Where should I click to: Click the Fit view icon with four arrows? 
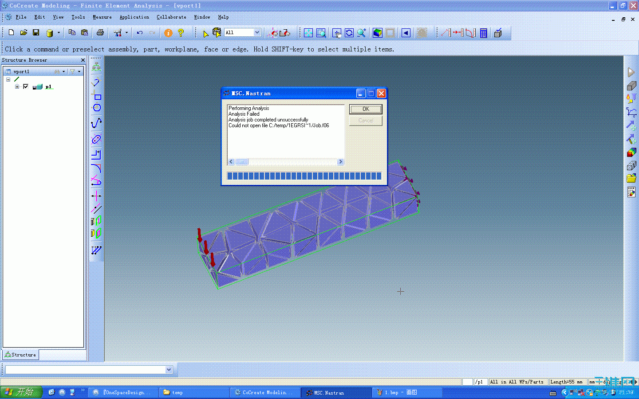(x=308, y=33)
